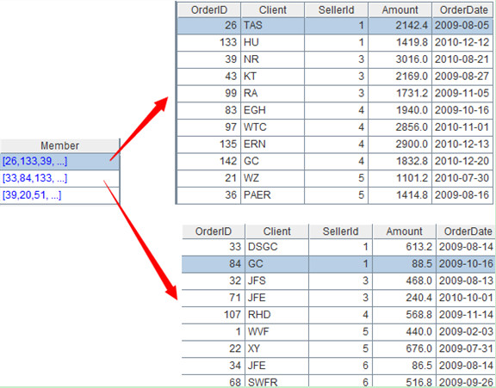The image size is (496, 388).
Task: Select the row with client PAER
Action: click(335, 195)
